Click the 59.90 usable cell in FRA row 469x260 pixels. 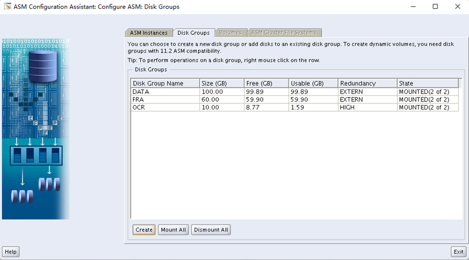(x=313, y=100)
